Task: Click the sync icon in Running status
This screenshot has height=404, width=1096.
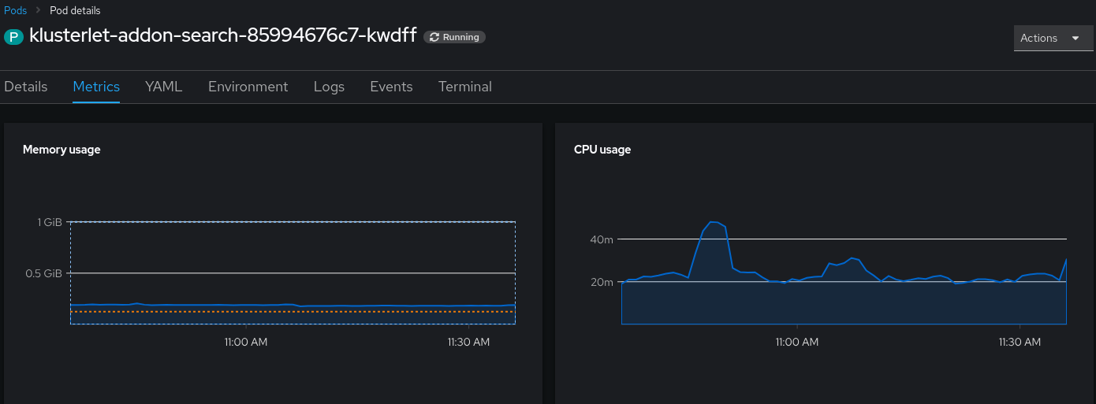Action: coord(434,37)
